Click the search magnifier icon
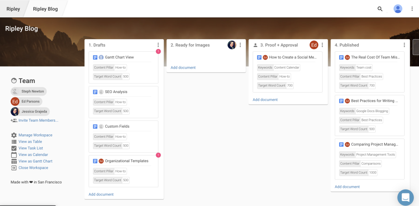The width and height of the screenshot is (419, 206). tap(380, 9)
